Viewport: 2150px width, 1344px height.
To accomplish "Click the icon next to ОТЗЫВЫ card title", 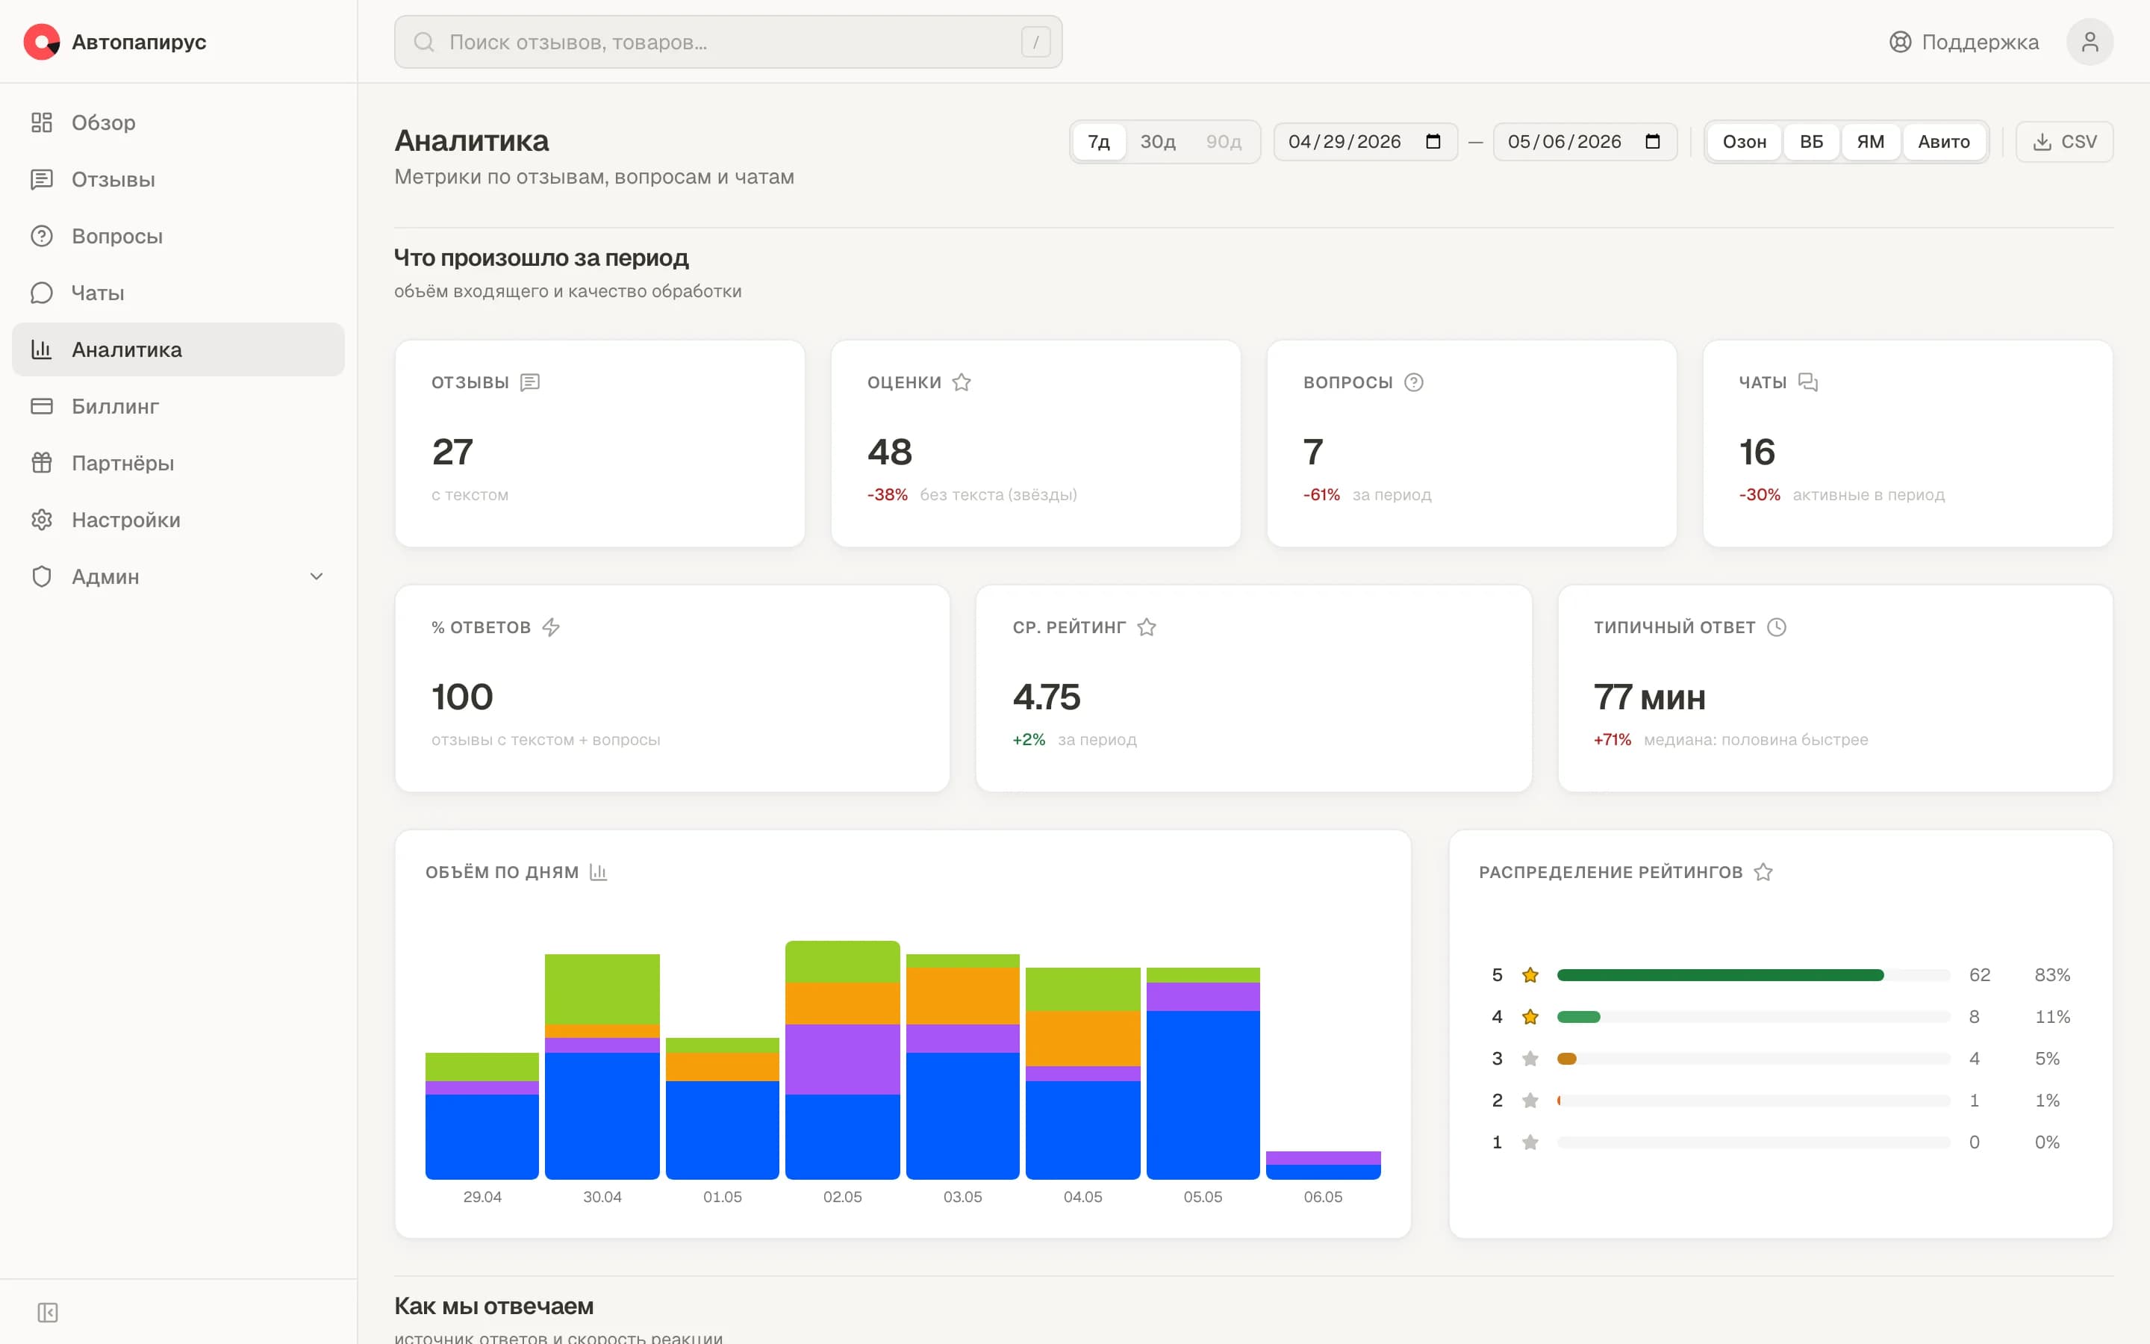I will [x=530, y=382].
